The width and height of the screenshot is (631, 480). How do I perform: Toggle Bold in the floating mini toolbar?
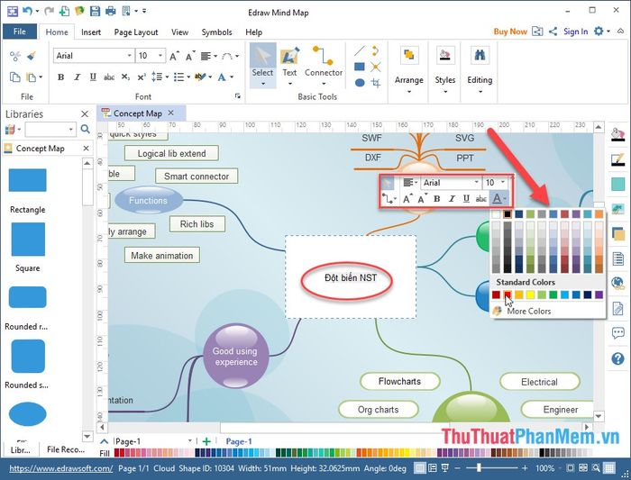(x=436, y=199)
